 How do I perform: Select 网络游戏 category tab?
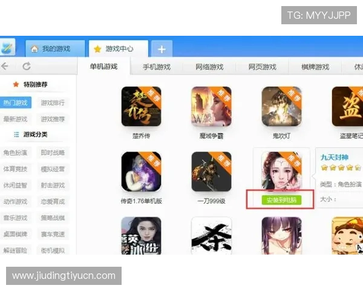coord(209,67)
